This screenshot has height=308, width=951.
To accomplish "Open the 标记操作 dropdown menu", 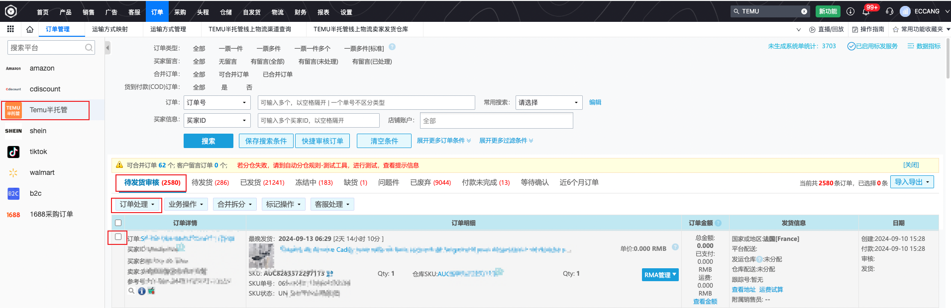I will (283, 204).
